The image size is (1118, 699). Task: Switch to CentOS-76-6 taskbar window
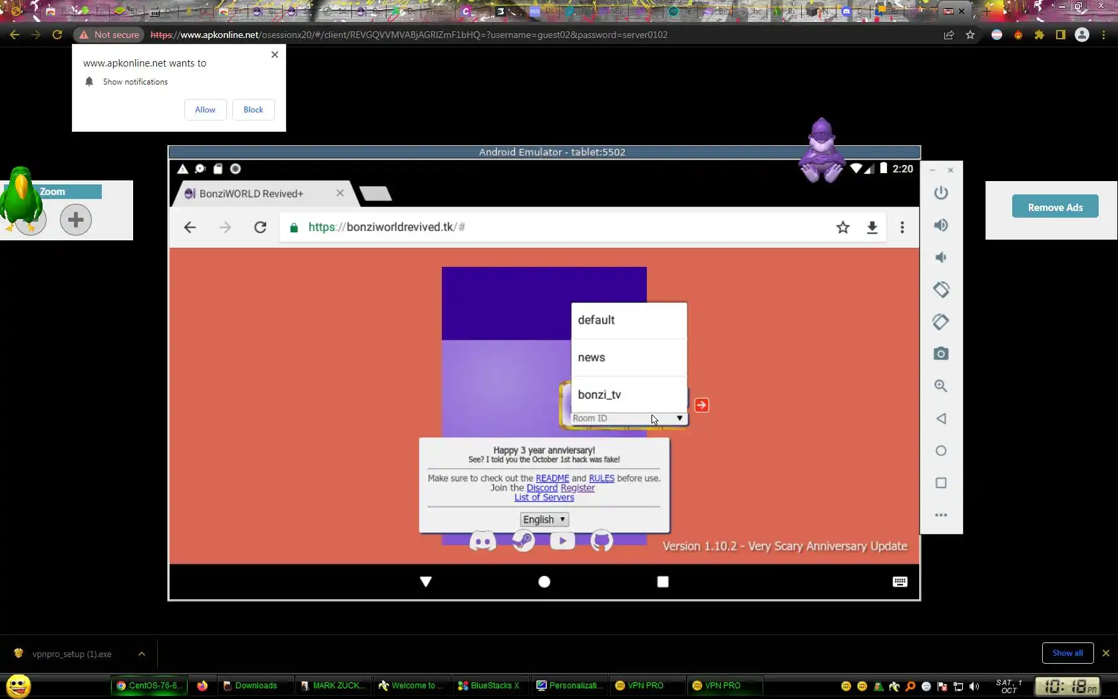click(151, 686)
